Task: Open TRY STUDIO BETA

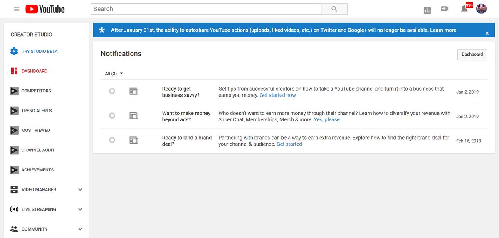Action: point(40,52)
